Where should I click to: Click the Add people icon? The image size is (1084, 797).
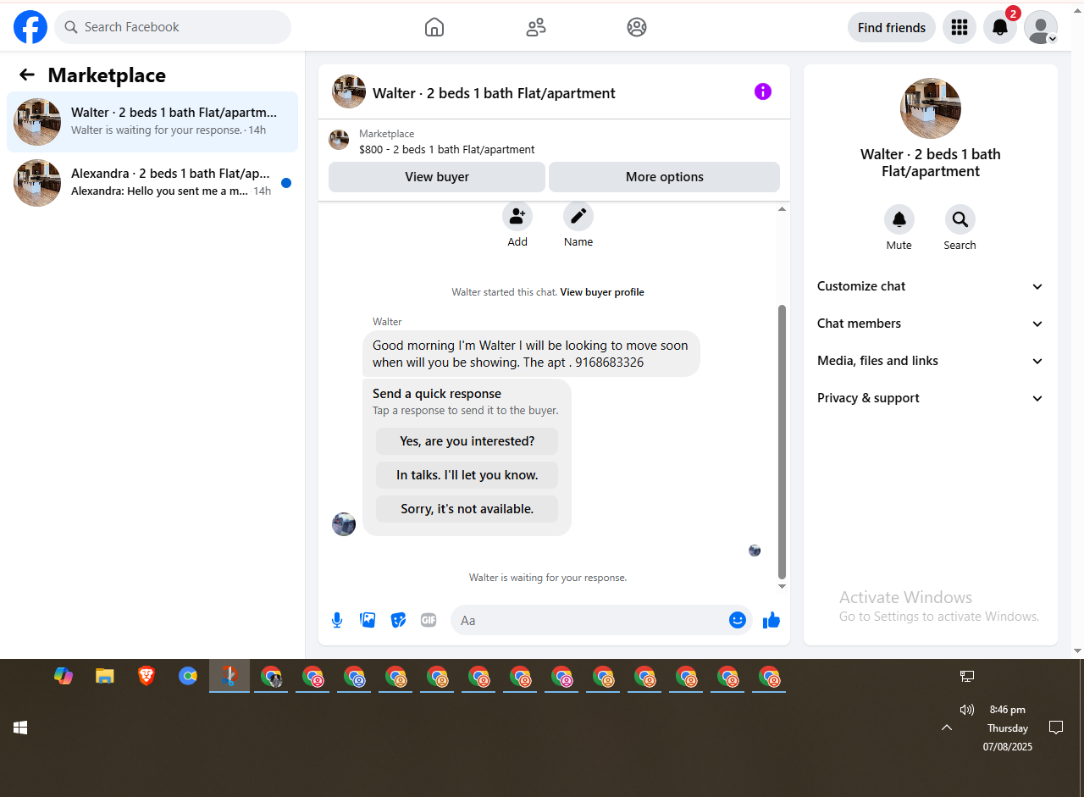click(x=517, y=216)
